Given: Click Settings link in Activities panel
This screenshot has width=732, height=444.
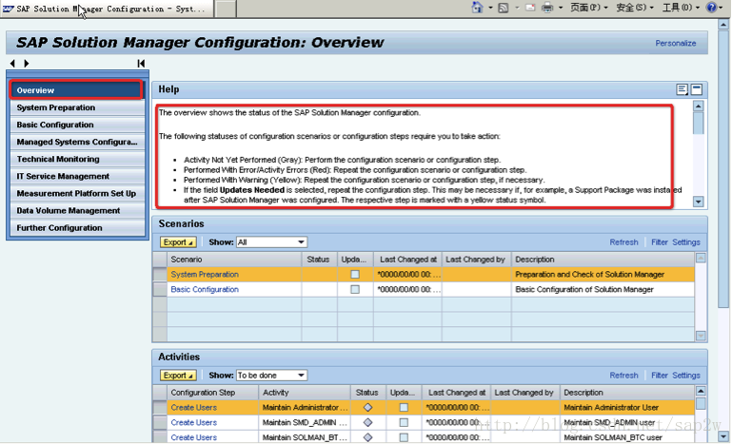Looking at the screenshot, I should coord(686,375).
